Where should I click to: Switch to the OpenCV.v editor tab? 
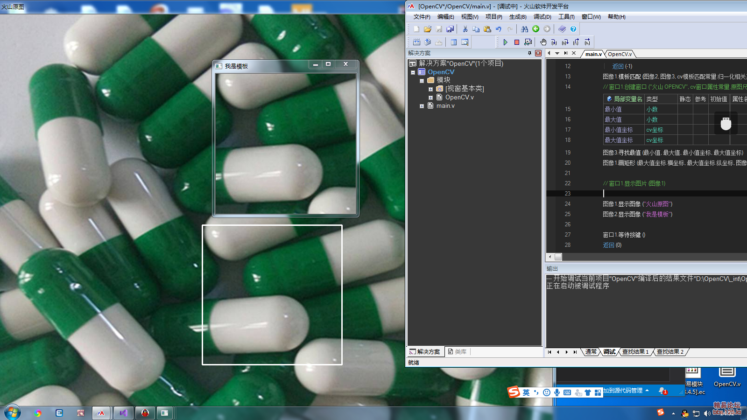click(620, 54)
